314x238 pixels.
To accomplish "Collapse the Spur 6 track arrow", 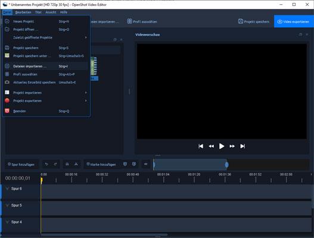I will pos(7,189).
